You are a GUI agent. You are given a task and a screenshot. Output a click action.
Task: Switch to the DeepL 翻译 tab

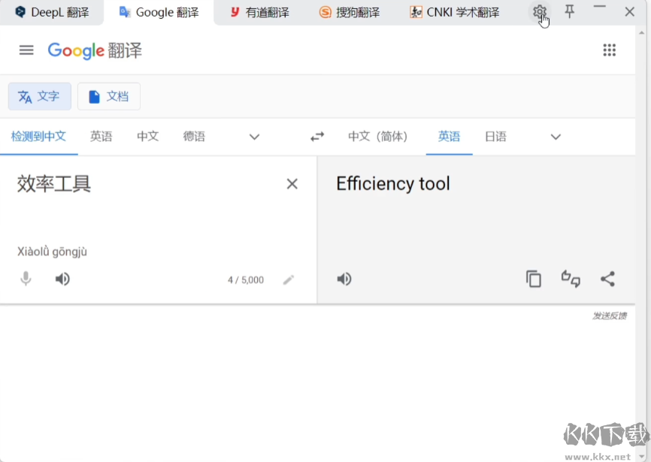tap(51, 13)
